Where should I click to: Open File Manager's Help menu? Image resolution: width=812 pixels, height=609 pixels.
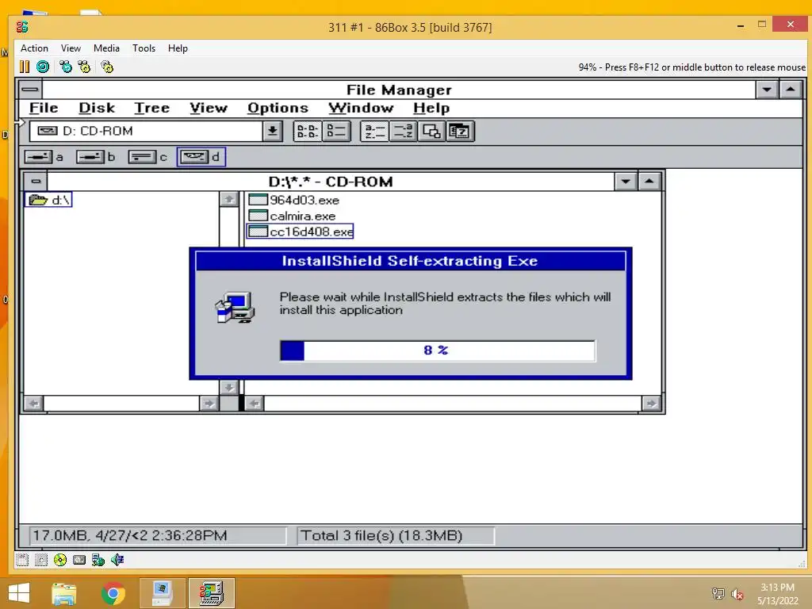[431, 108]
